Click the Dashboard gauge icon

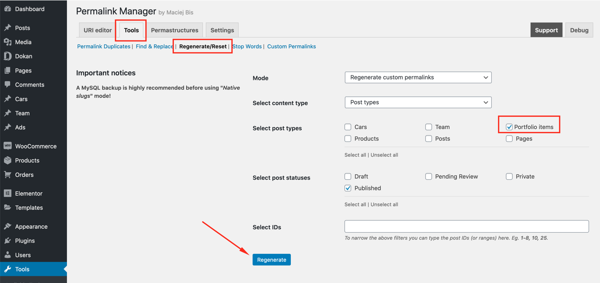pos(8,9)
